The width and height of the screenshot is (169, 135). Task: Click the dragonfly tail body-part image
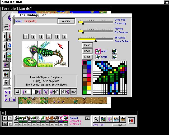pos(61,54)
